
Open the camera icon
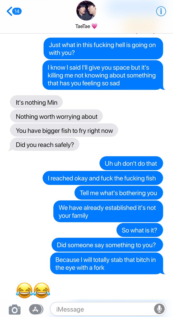[x=15, y=309]
